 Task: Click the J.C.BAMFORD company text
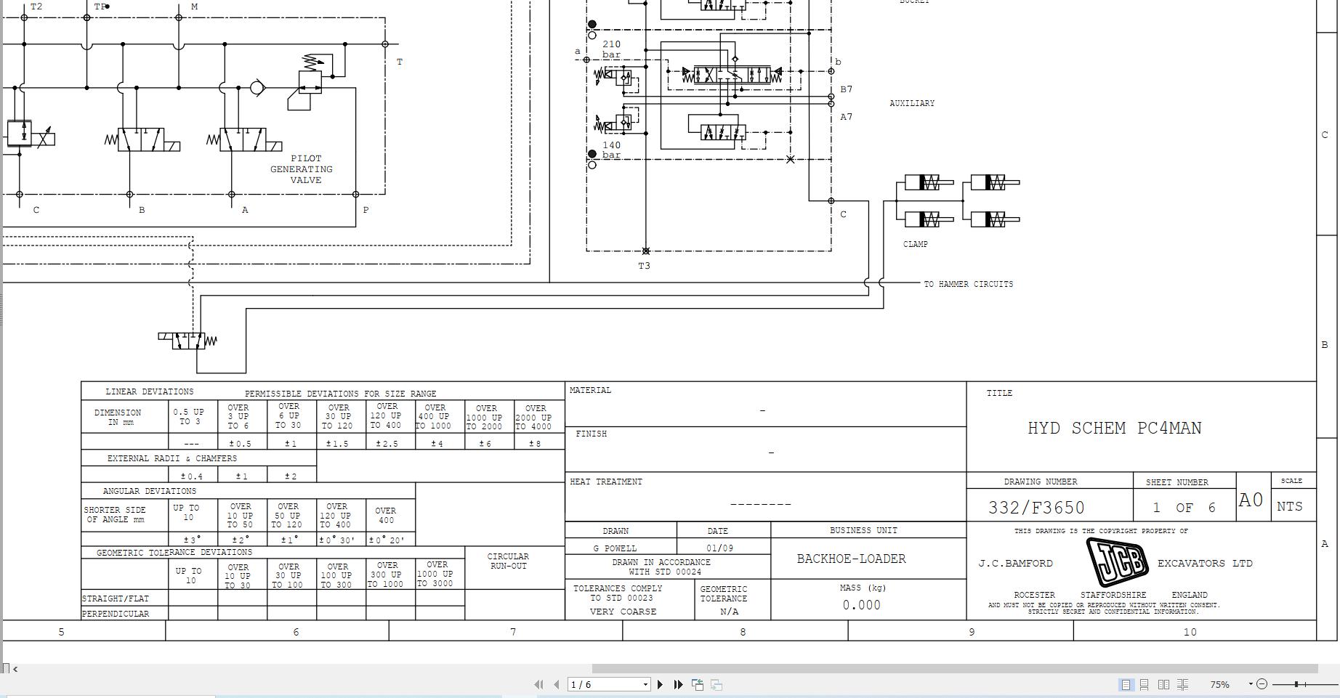[1015, 563]
